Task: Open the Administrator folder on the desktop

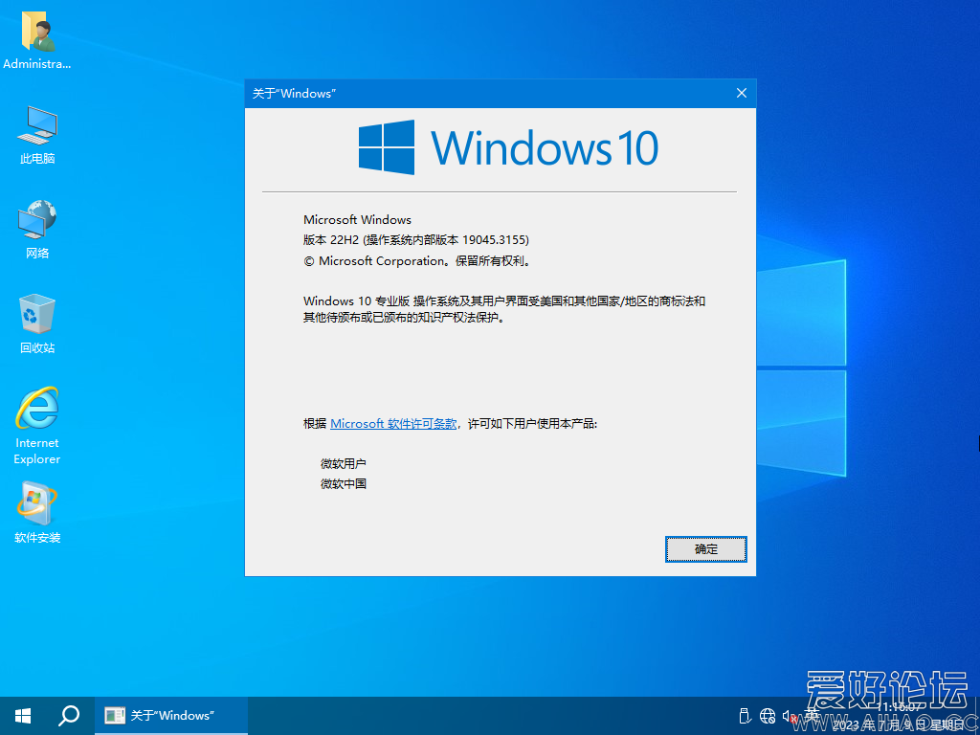Action: (37, 38)
